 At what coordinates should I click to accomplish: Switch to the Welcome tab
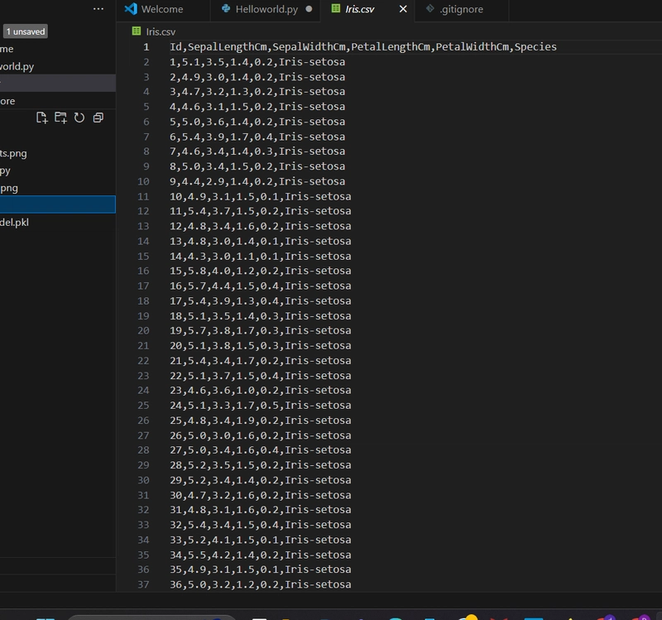tap(163, 10)
